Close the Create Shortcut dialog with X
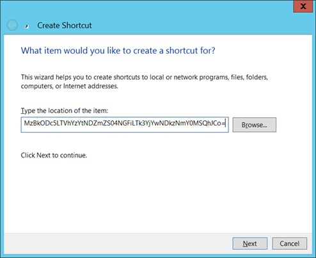This screenshot has width=316, height=258. coord(303,6)
